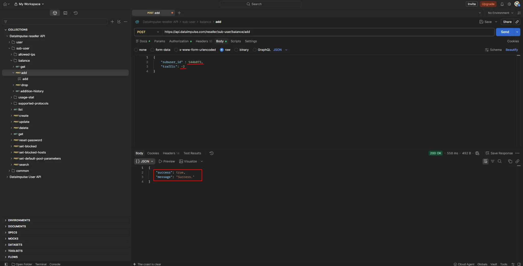Click the blue Send button
523x266 pixels.
tap(505, 32)
